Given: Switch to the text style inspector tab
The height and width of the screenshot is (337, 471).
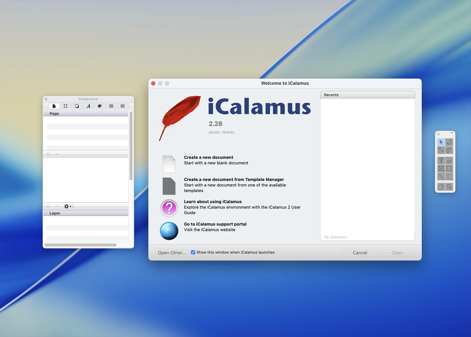Looking at the screenshot, I should [88, 106].
